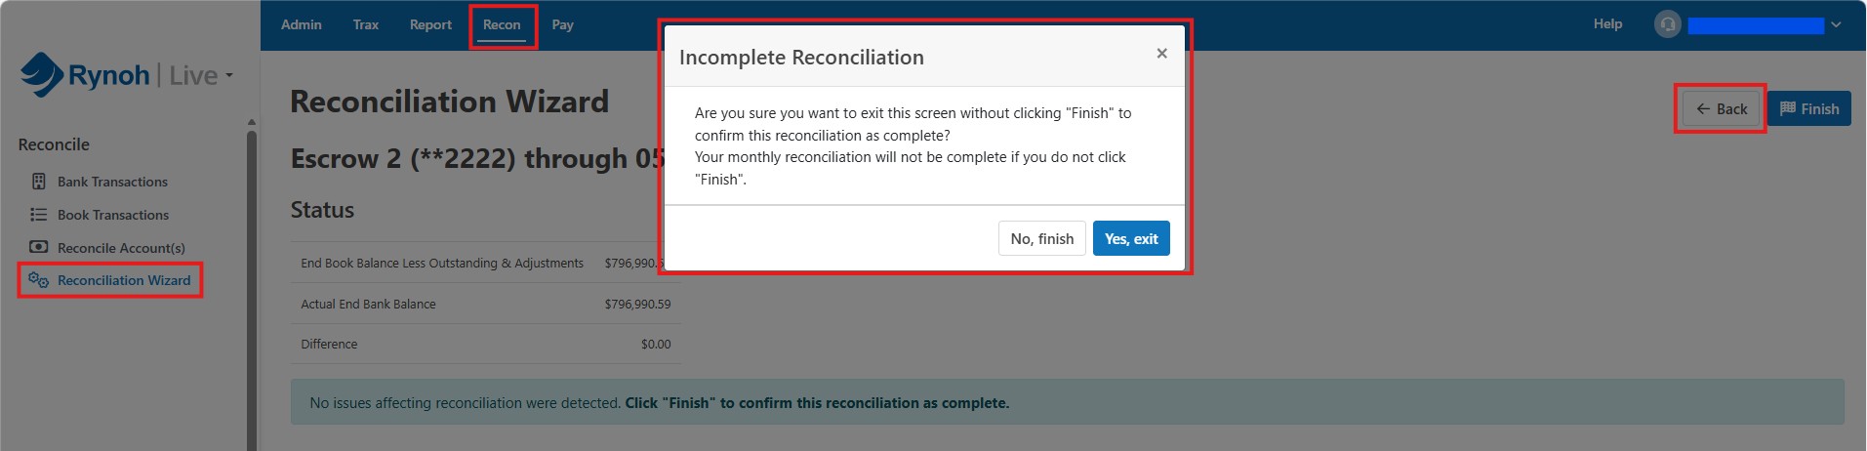The height and width of the screenshot is (451, 1867).
Task: Open the Help link
Action: tap(1607, 23)
